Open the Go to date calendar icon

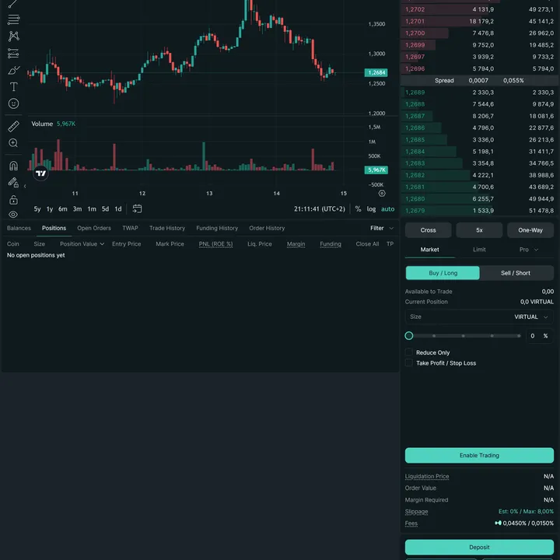click(138, 208)
